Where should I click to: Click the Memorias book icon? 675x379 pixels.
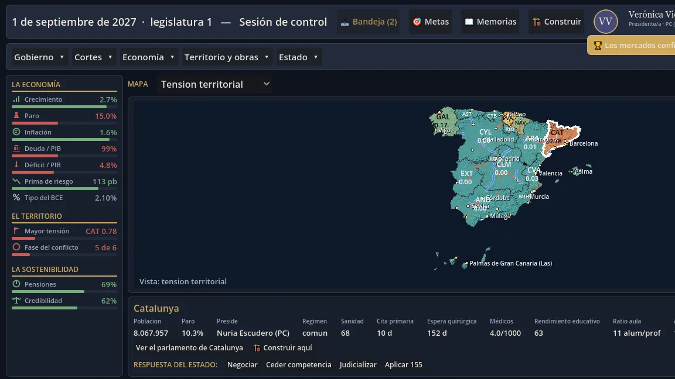(x=469, y=22)
